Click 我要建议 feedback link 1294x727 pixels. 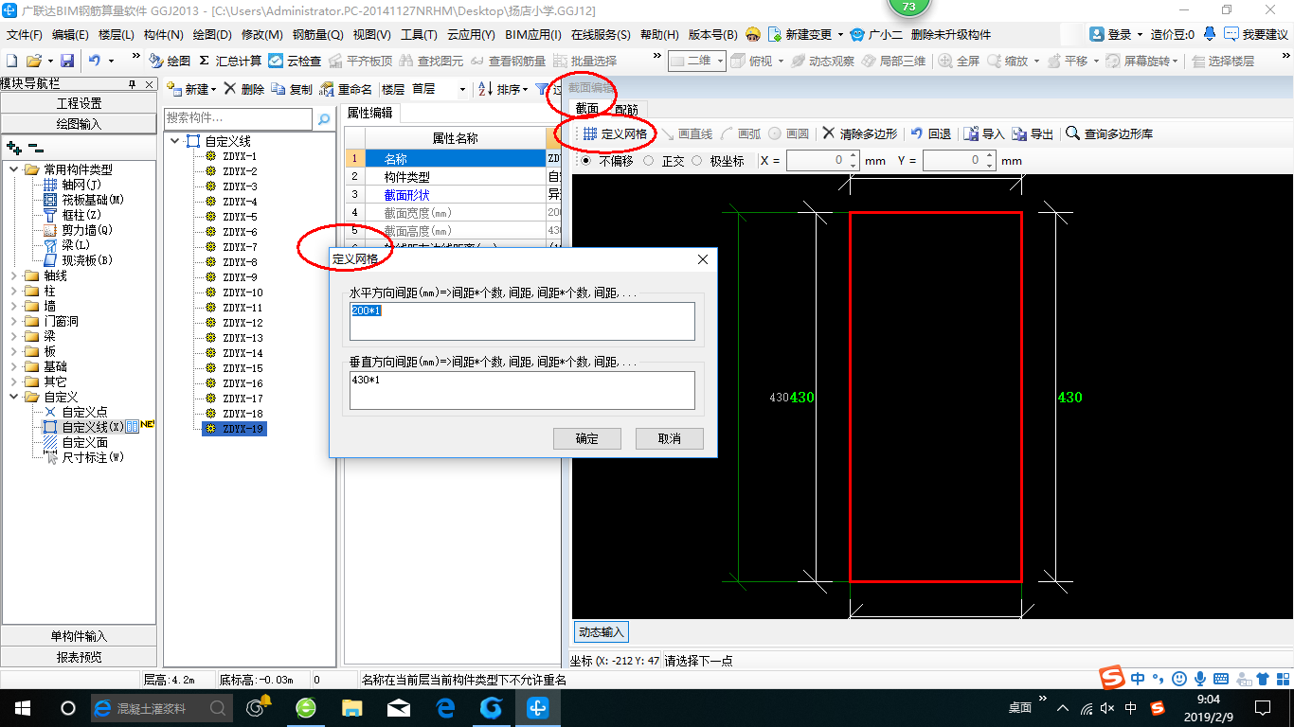(1256, 34)
